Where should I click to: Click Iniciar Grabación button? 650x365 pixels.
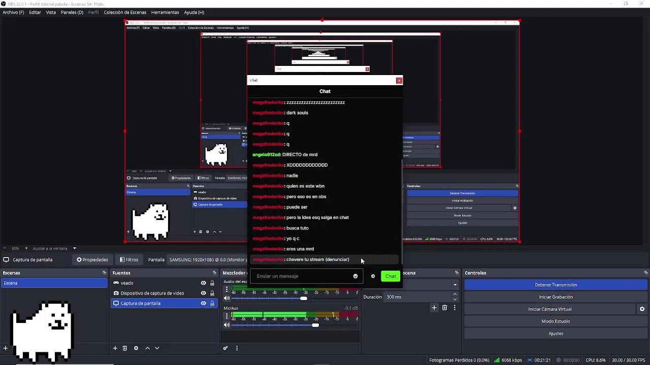coord(556,297)
